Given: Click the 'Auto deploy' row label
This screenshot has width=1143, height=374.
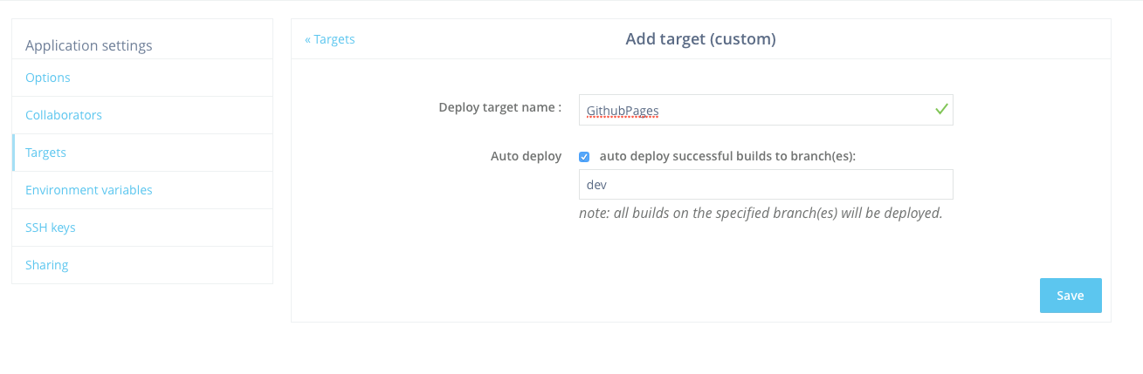Looking at the screenshot, I should pyautogui.click(x=526, y=156).
